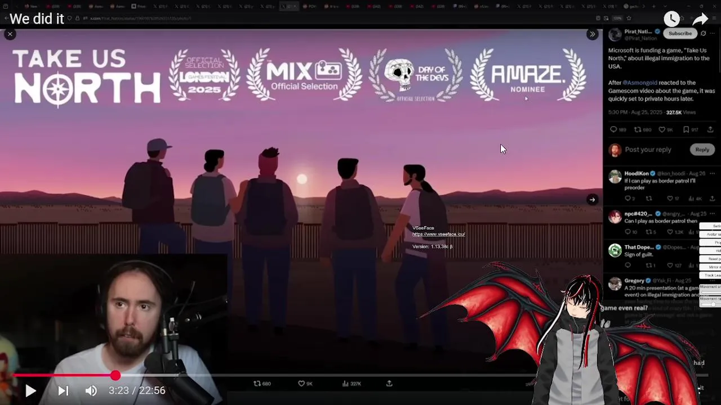Click '5:30 PM · Aug 25, 2025' timestamp

click(x=635, y=112)
